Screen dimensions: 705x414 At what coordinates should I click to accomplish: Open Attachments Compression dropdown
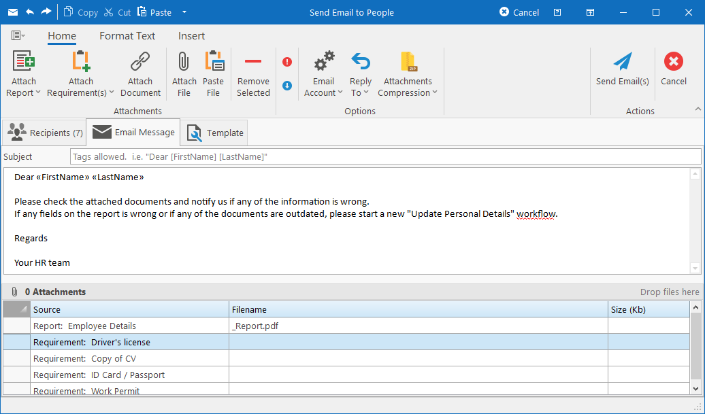(x=408, y=73)
